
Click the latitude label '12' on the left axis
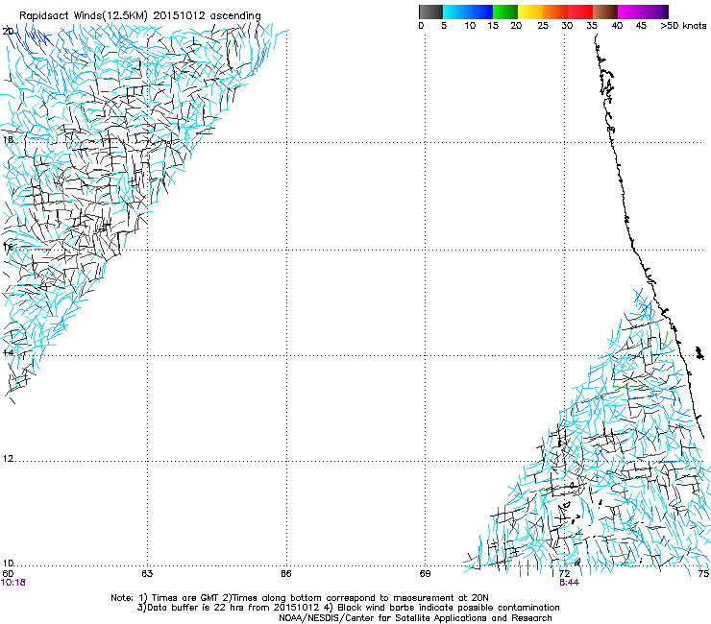tap(8, 459)
